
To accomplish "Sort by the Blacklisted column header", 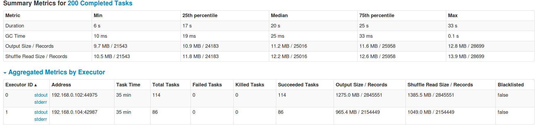I will pyautogui.click(x=510, y=85).
